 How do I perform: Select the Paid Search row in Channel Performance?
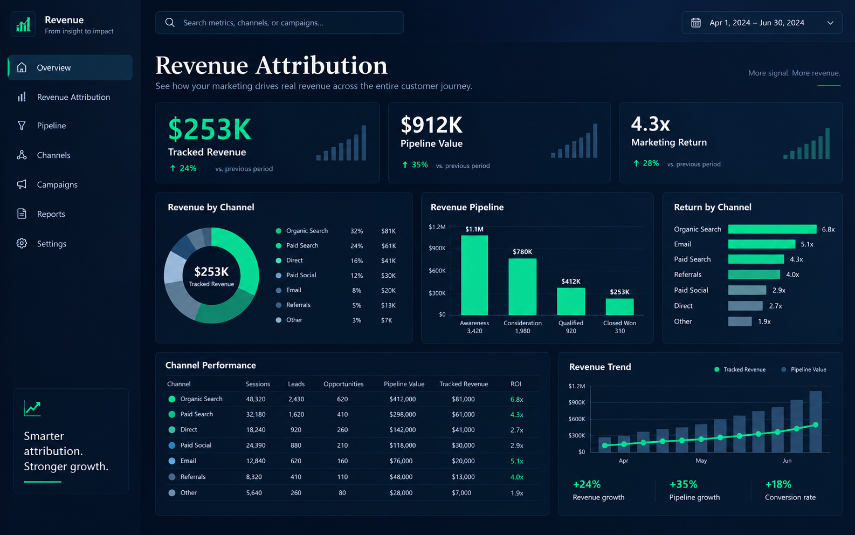[353, 414]
